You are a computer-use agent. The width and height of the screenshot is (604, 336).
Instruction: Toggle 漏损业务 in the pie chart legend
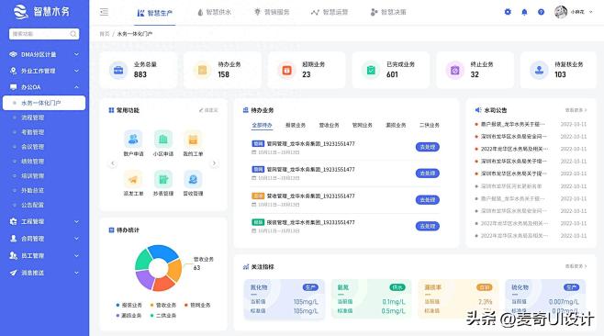pyautogui.click(x=129, y=315)
